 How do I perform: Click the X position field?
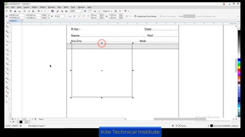click(x=18, y=15)
